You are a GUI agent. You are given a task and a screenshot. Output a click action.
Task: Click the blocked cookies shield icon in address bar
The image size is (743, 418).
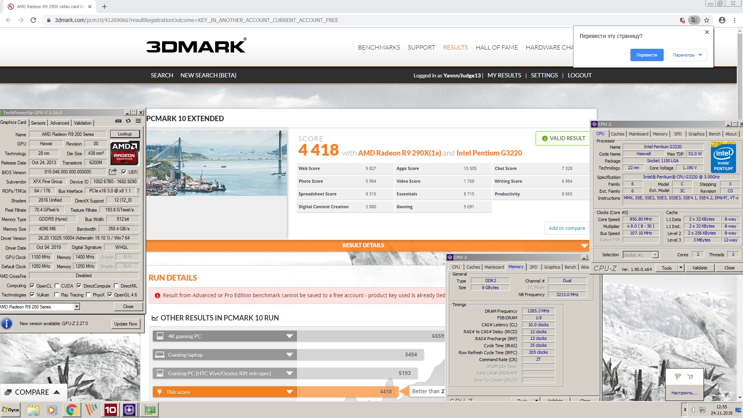(x=682, y=20)
